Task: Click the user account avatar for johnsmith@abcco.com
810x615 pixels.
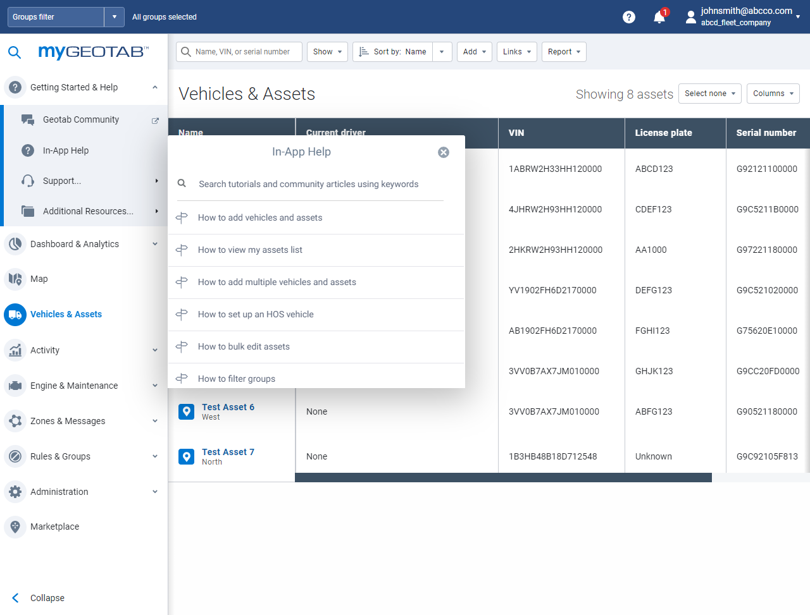Action: tap(690, 16)
